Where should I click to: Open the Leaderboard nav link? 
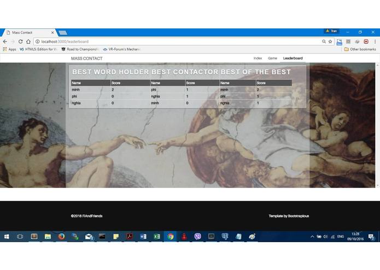(x=293, y=58)
